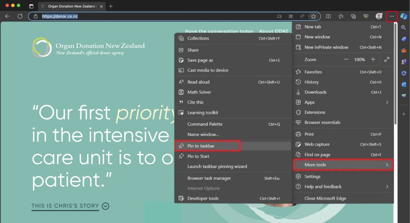The image size is (410, 223).
Task: Open the Outlook icon in the sidebar
Action: (x=404, y=84)
